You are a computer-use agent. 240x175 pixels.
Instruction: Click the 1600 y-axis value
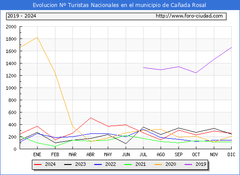(x=11, y=51)
